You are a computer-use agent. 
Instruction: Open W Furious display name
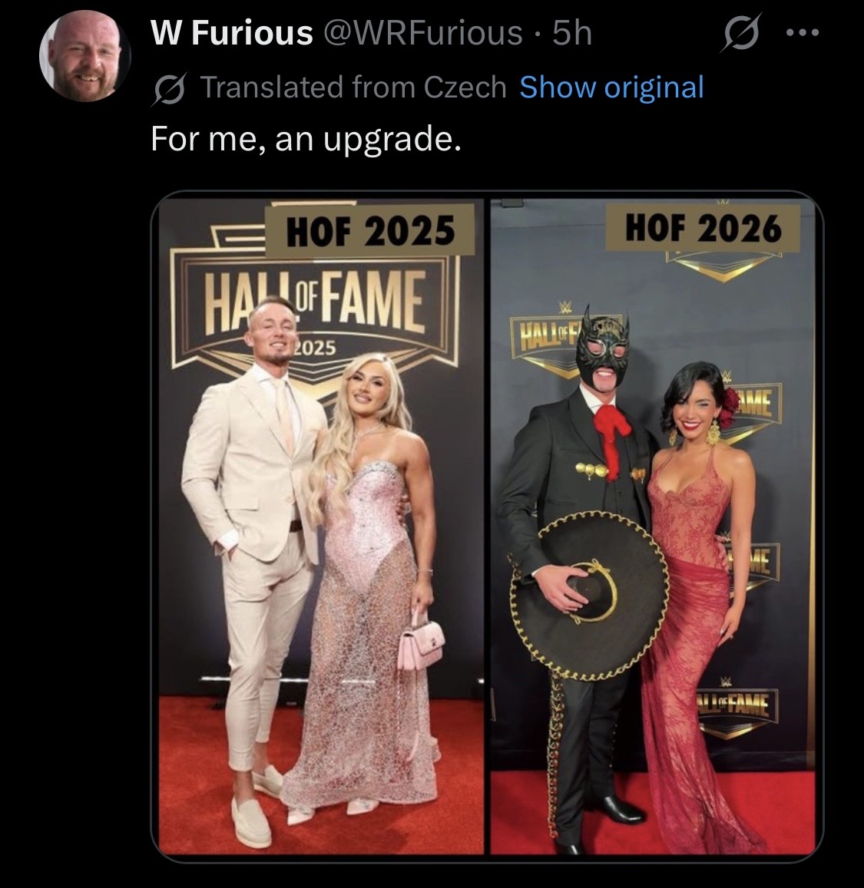pos(232,32)
